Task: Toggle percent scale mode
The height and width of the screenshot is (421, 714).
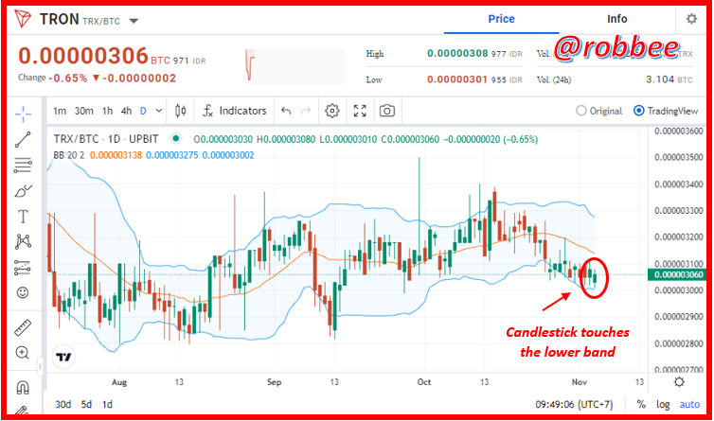Action: pyautogui.click(x=641, y=404)
